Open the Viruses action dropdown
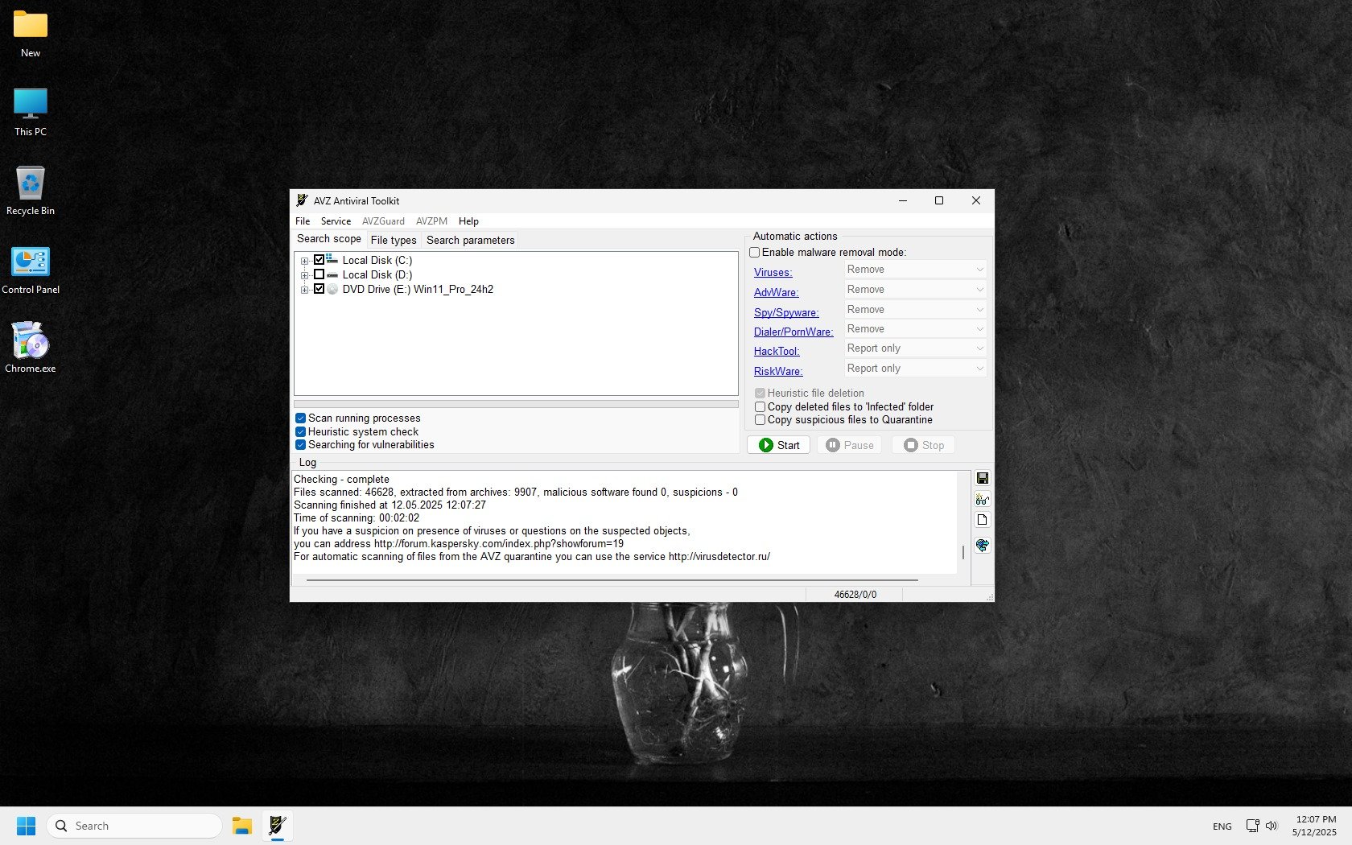The image size is (1352, 845). pyautogui.click(x=915, y=270)
